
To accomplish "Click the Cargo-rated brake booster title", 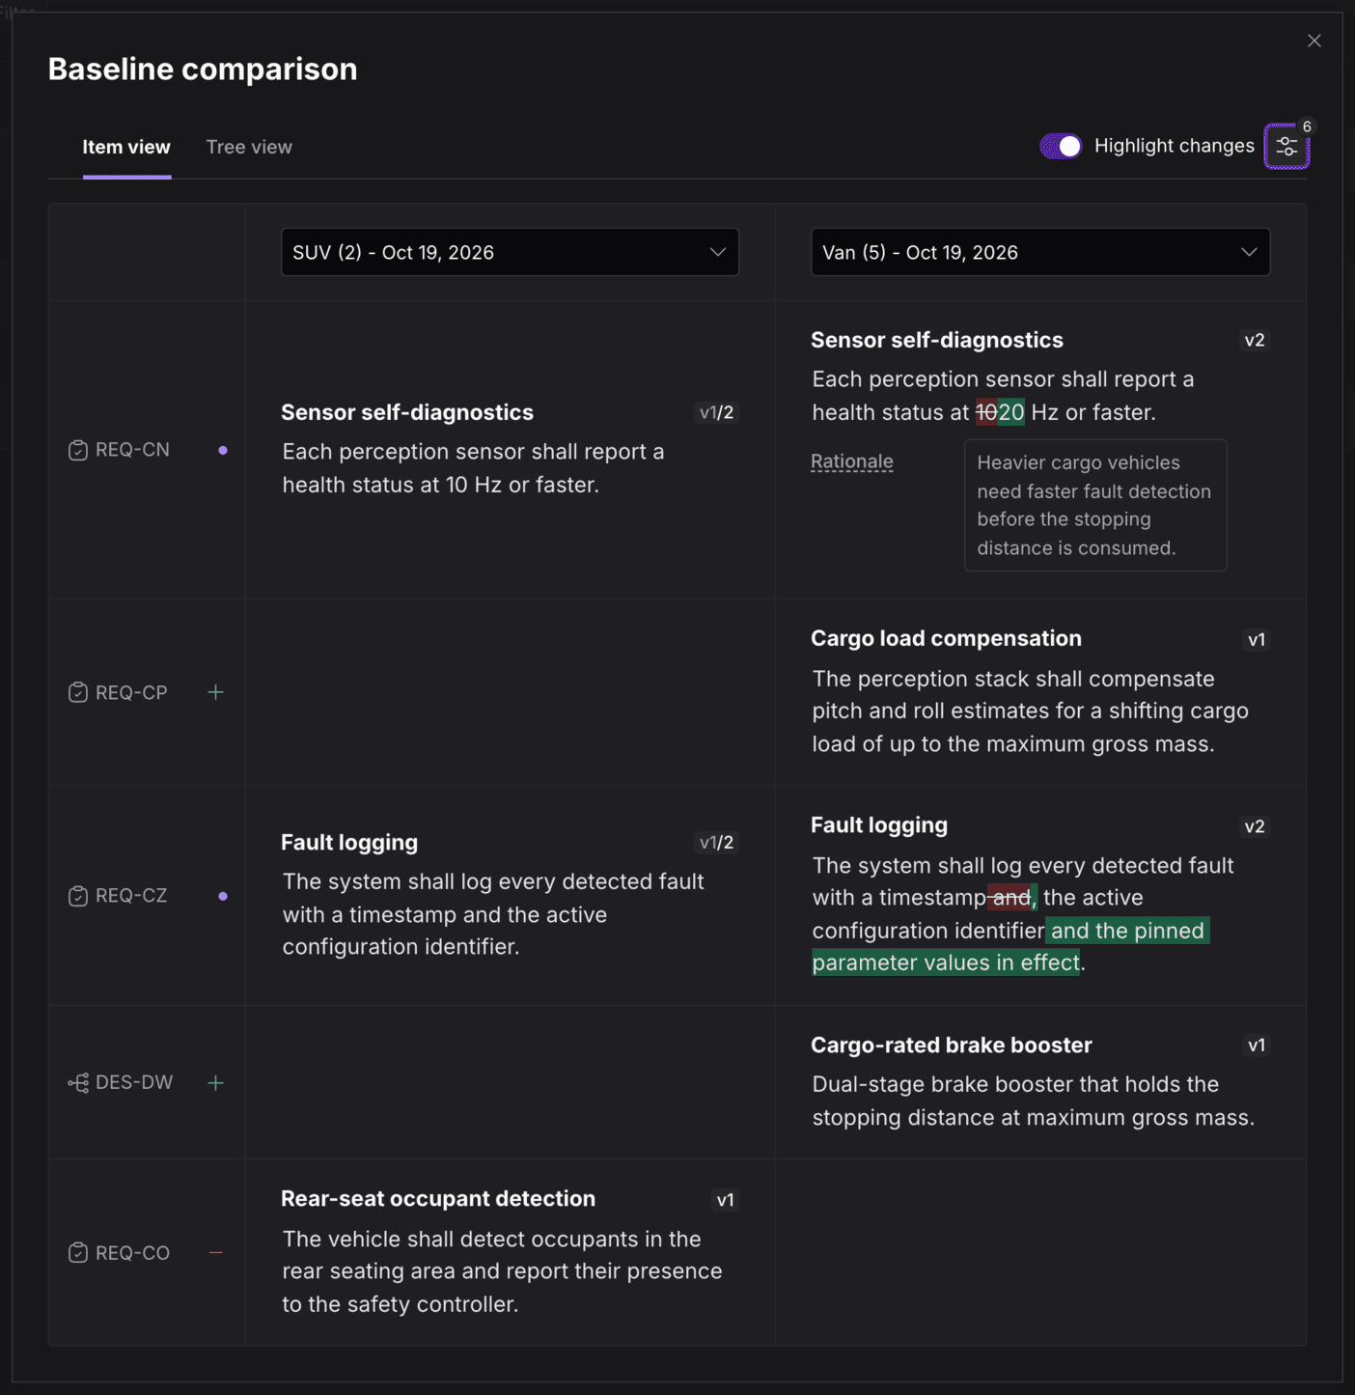I will (x=952, y=1045).
